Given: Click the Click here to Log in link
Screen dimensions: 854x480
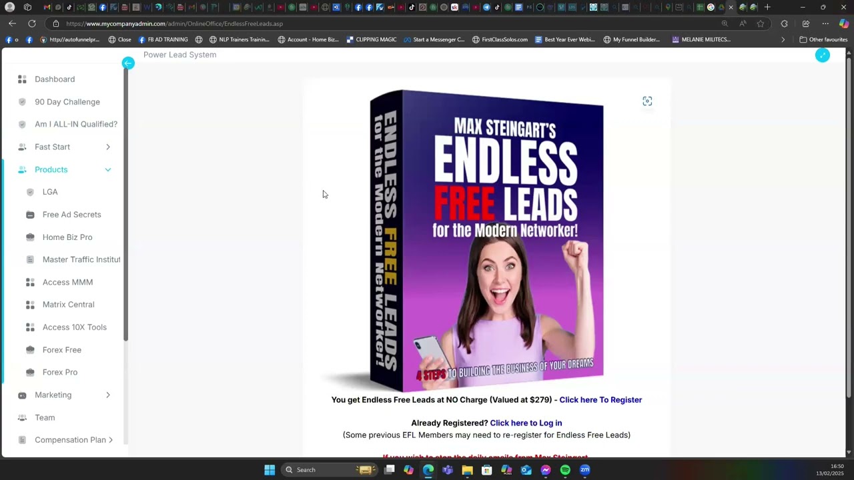Looking at the screenshot, I should pos(526,423).
